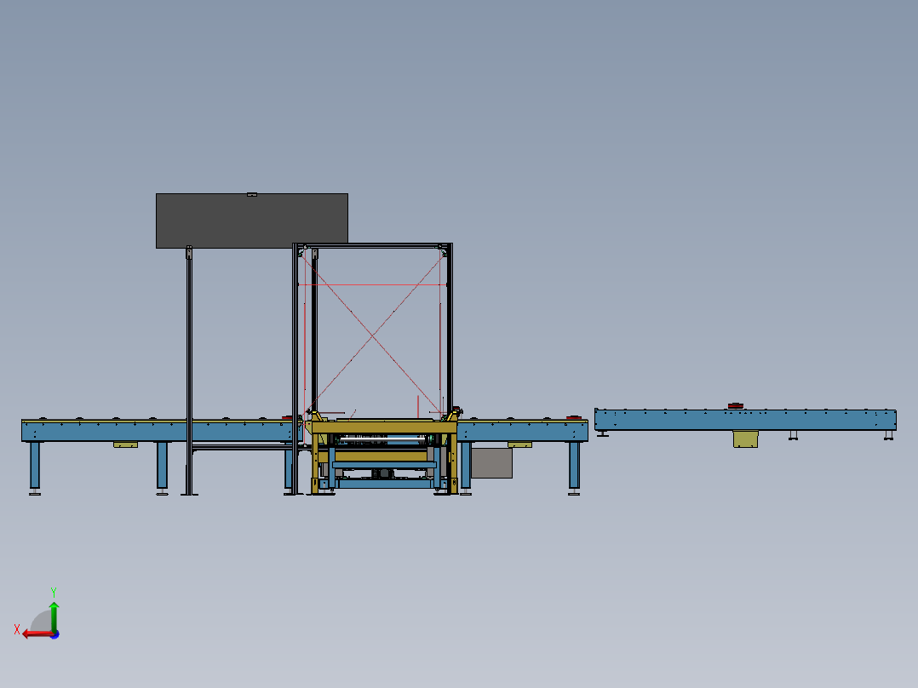Select the dark gray rectangular panel
The width and height of the screenshot is (918, 688).
252,221
